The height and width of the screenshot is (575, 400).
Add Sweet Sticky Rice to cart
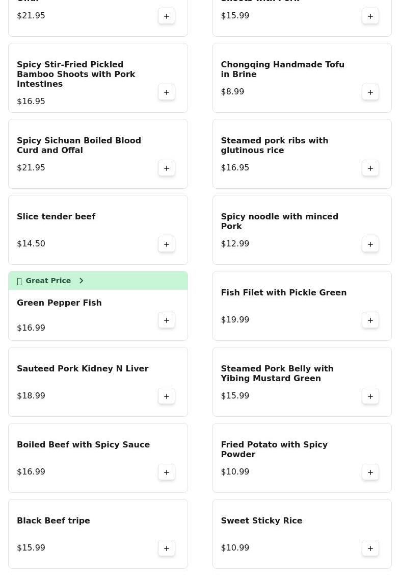(x=370, y=548)
